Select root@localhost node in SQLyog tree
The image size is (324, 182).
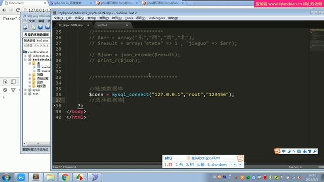click(38, 52)
